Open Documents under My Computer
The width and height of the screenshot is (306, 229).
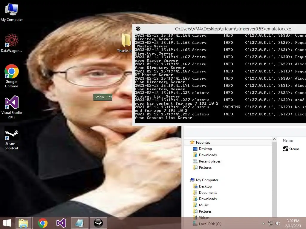pyautogui.click(x=208, y=193)
